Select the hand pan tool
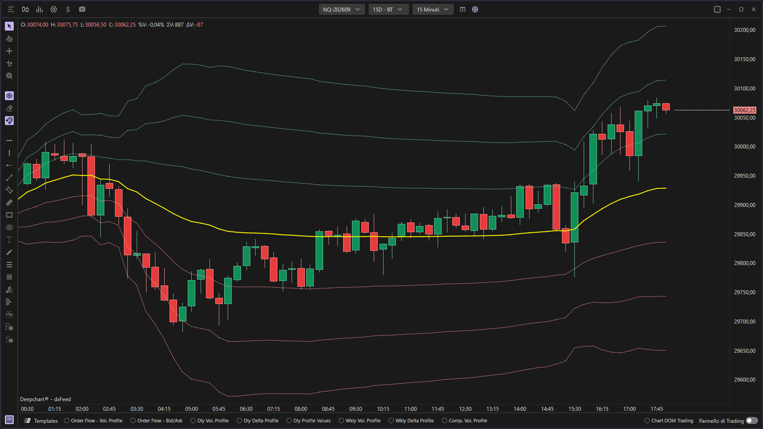 tap(9, 39)
